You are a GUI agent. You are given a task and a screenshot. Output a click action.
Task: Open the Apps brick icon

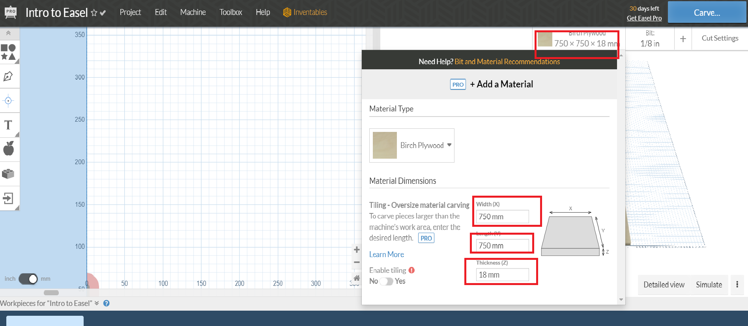8,174
